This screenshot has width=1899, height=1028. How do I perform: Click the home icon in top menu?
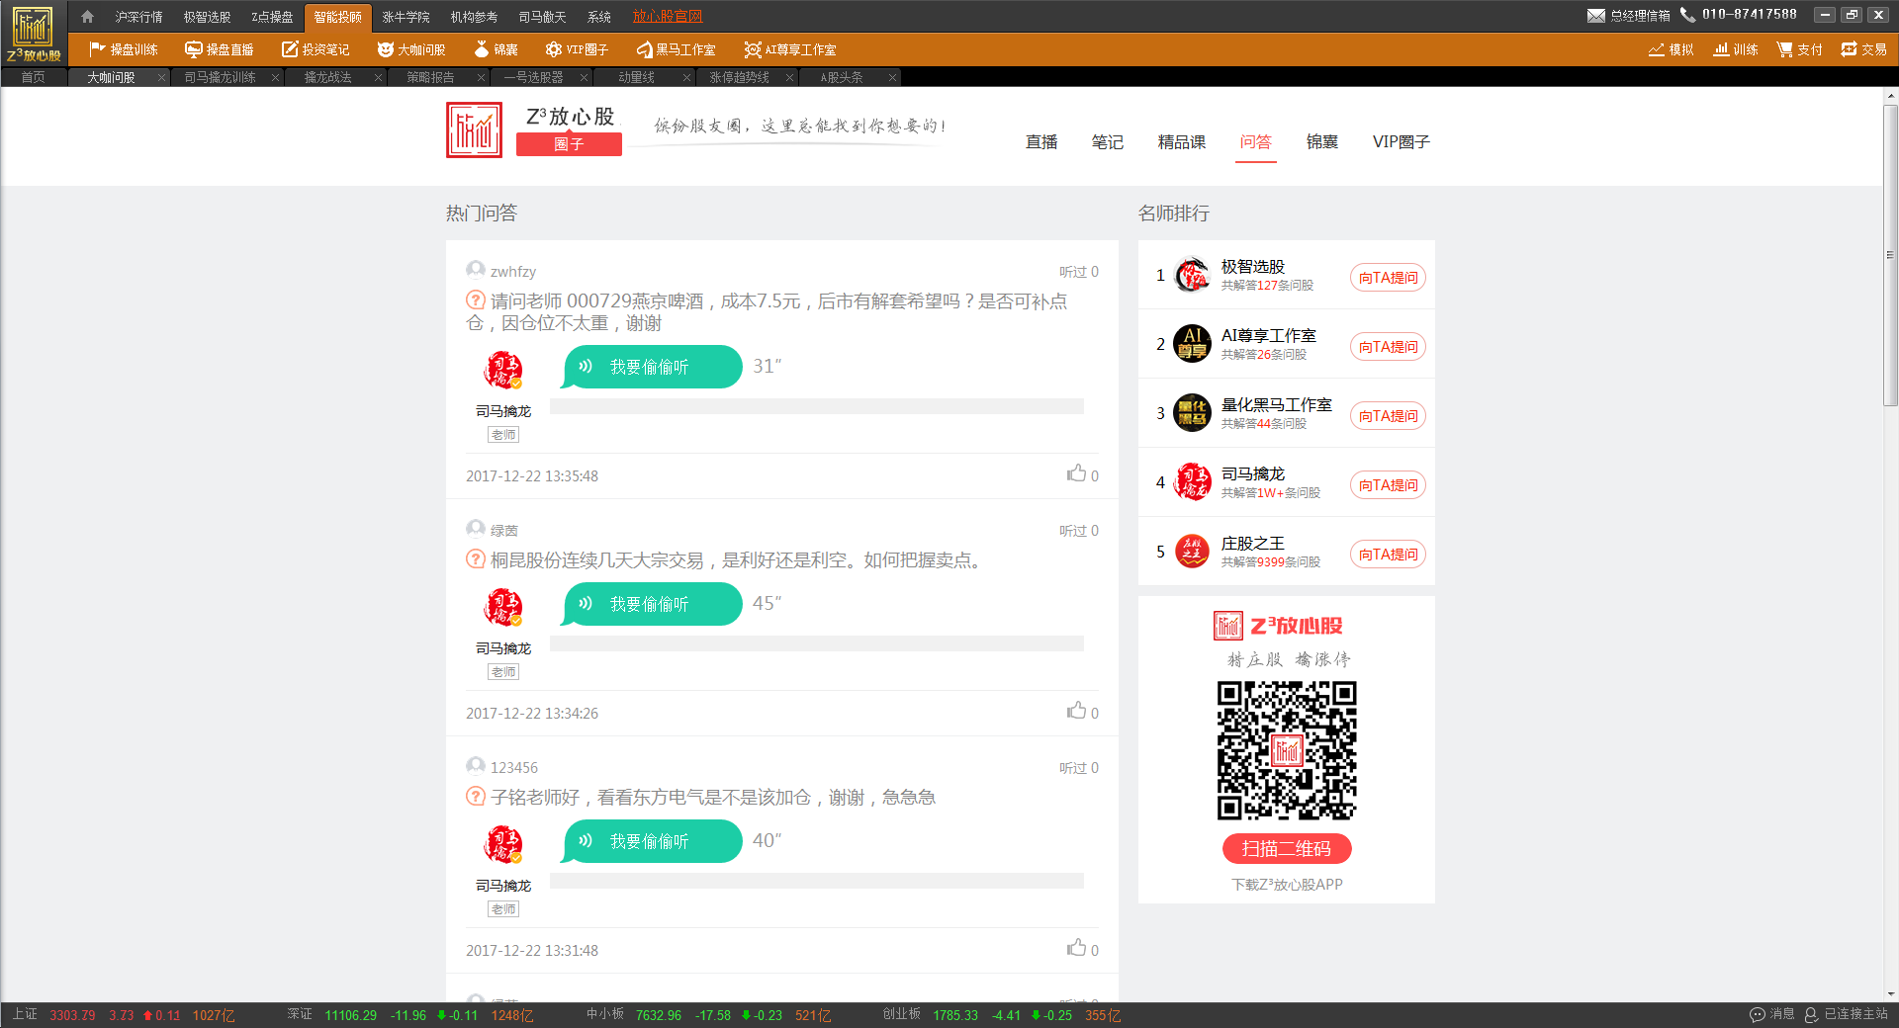87,17
